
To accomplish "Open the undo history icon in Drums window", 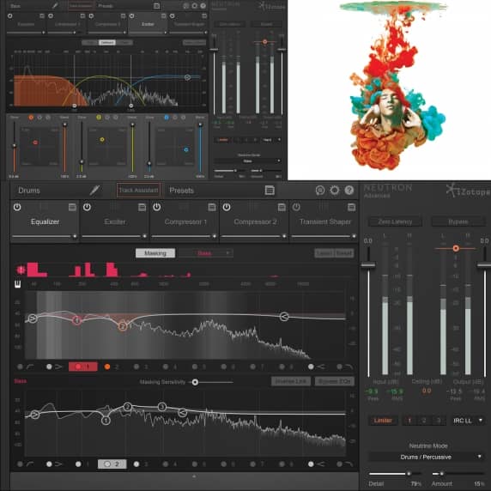I will point(320,191).
